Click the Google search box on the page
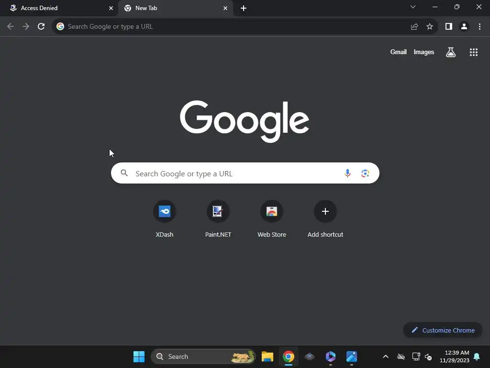This screenshot has height=368, width=490. (245, 173)
